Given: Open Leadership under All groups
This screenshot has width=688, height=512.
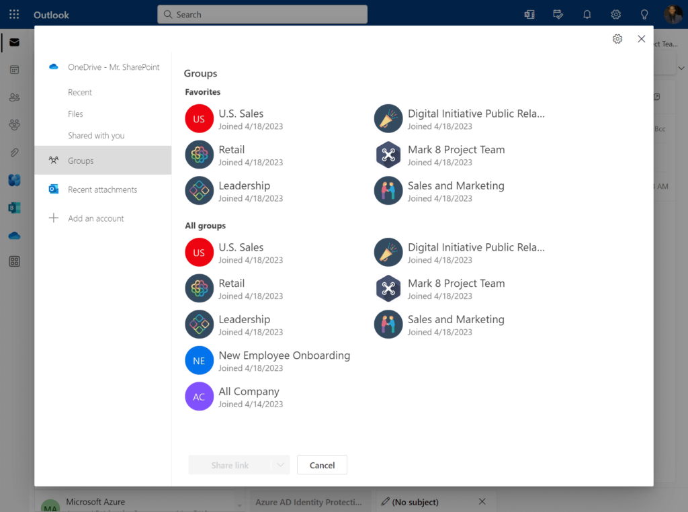Looking at the screenshot, I should (x=245, y=319).
